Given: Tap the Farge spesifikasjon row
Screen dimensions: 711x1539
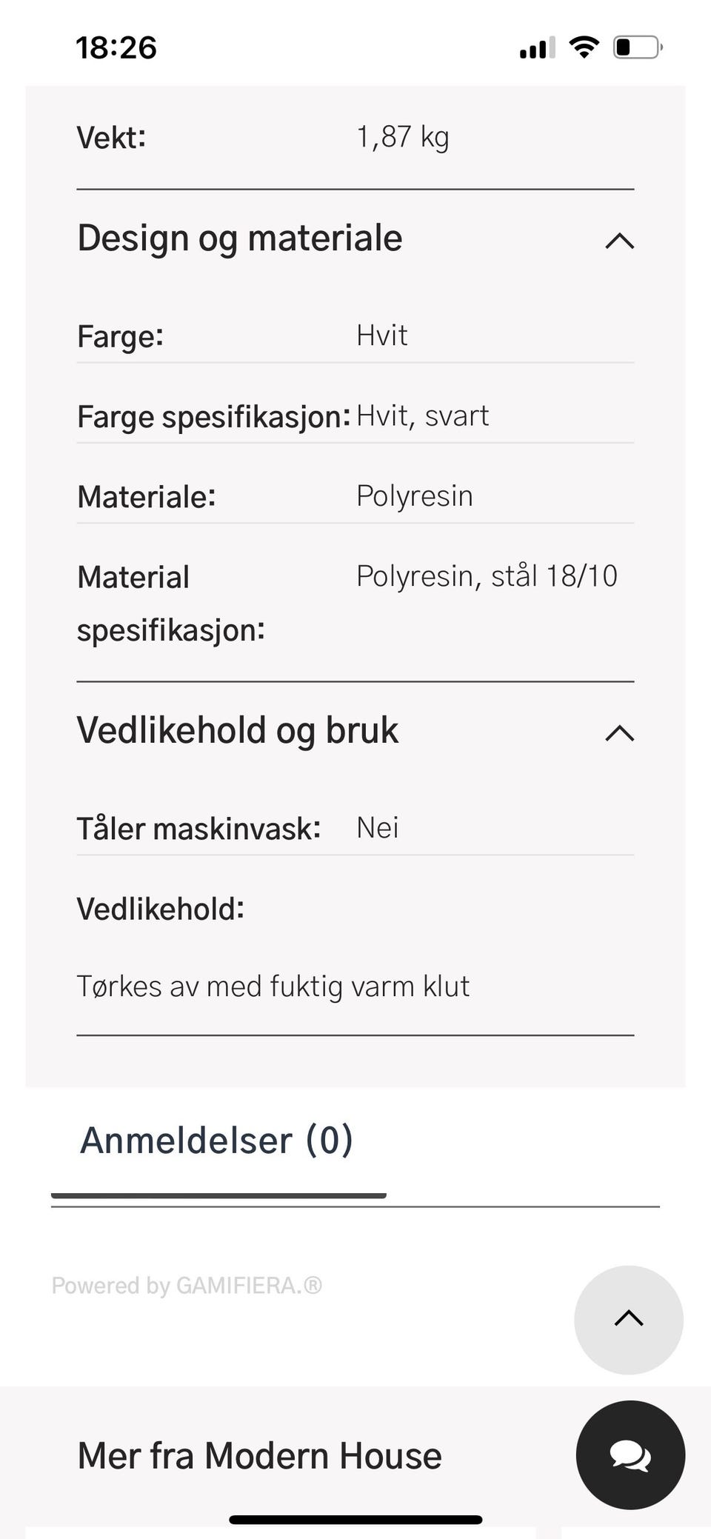Looking at the screenshot, I should click(355, 416).
